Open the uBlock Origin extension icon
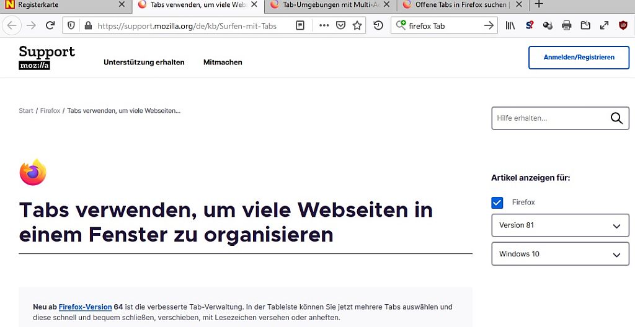This screenshot has height=327, width=635. tap(623, 25)
